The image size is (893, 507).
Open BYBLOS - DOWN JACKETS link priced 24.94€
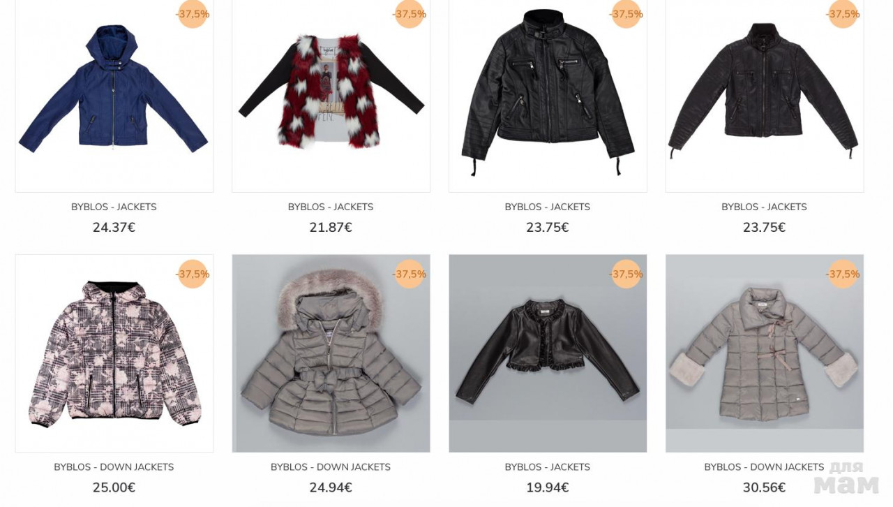331,466
